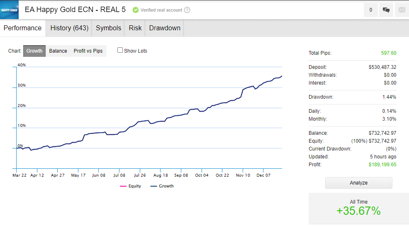Click the envelope message icon

click(402, 10)
